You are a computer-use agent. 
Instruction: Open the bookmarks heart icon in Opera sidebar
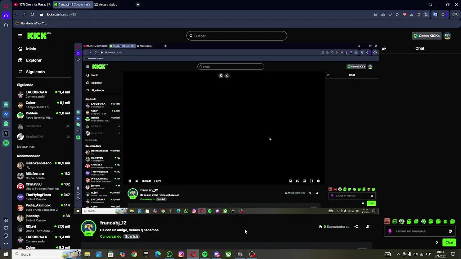click(x=6, y=228)
